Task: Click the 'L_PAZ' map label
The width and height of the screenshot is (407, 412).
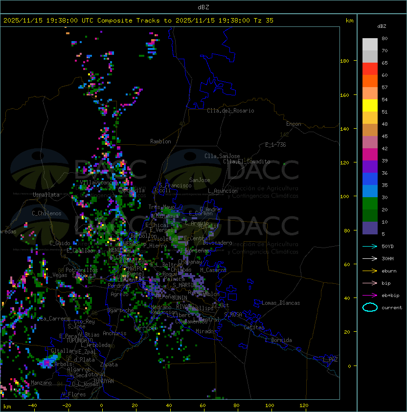Action: click(x=330, y=360)
